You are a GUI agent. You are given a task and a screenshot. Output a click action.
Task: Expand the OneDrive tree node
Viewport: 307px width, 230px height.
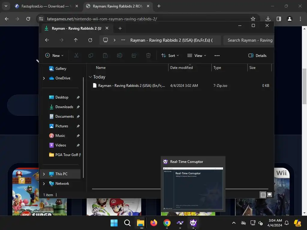tap(44, 78)
